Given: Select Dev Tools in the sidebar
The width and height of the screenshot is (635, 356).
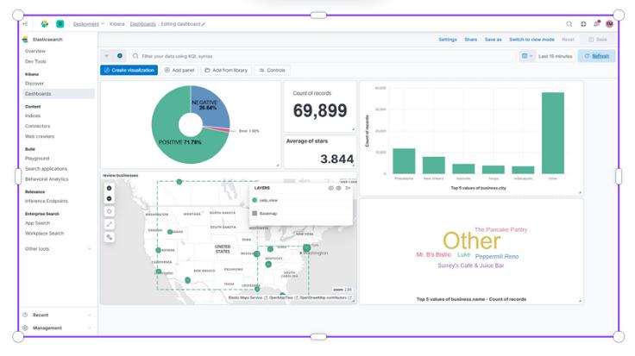Looking at the screenshot, I should tap(36, 61).
